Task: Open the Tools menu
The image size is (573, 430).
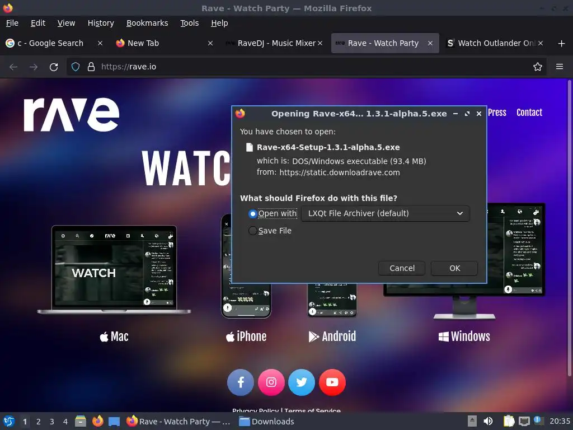Action: coord(189,23)
